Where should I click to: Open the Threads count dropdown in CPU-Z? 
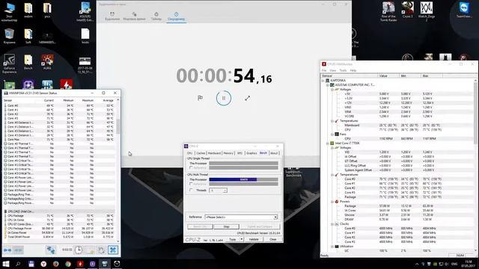click(218, 191)
